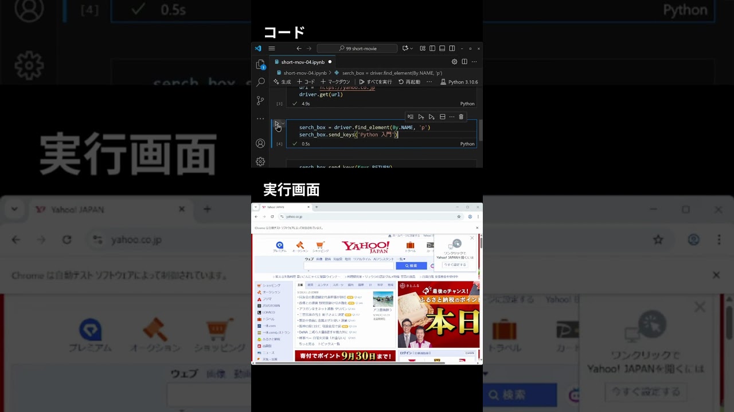734x412 pixels.
Task: Open the VS Code hamburger menu
Action: (x=272, y=49)
